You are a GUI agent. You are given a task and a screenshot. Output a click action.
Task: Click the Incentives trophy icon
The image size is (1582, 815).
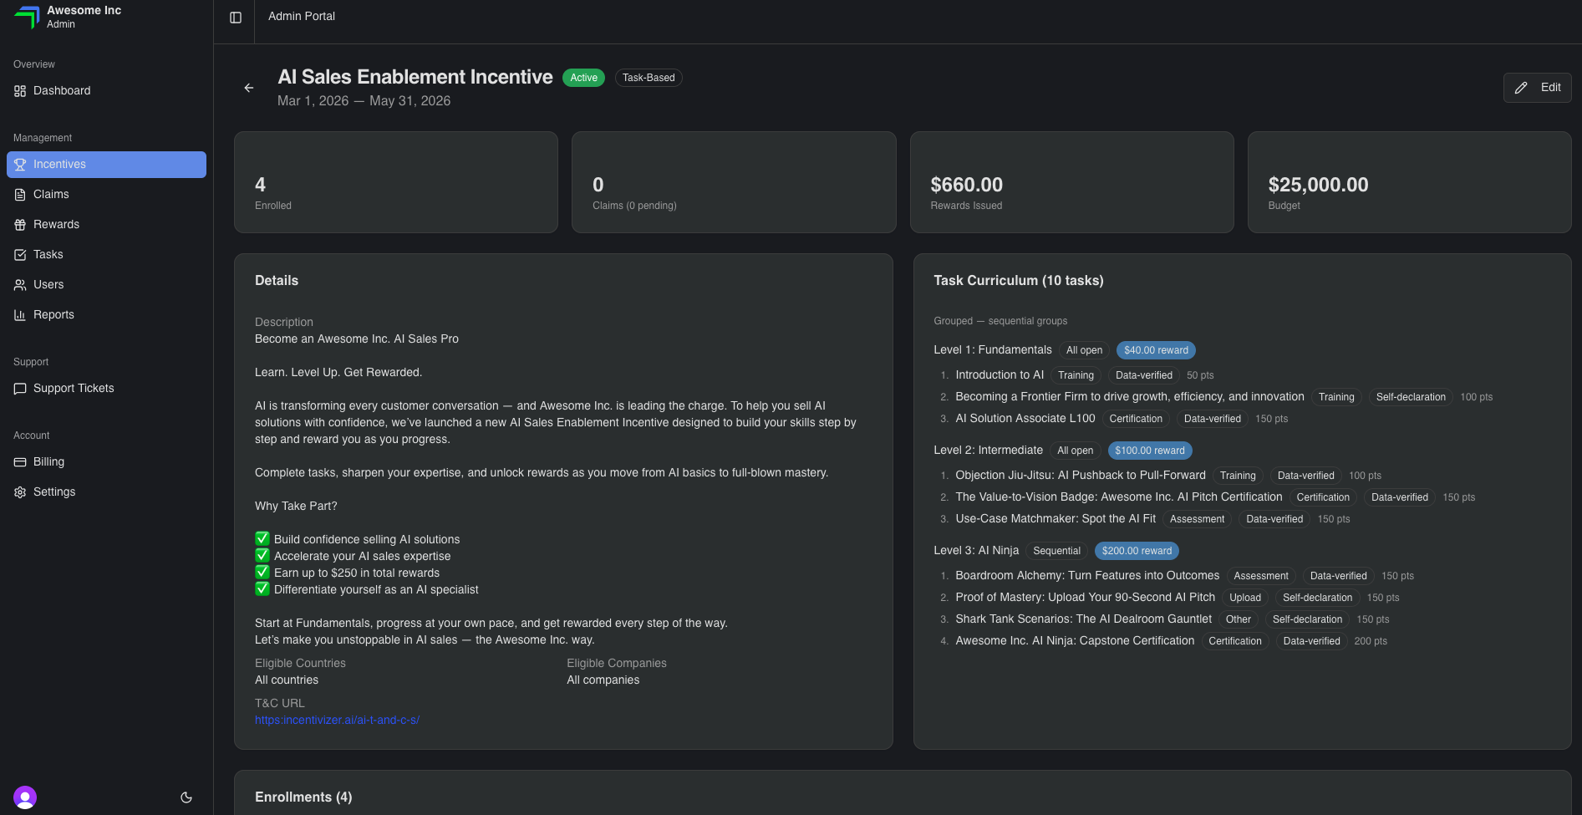(20, 165)
